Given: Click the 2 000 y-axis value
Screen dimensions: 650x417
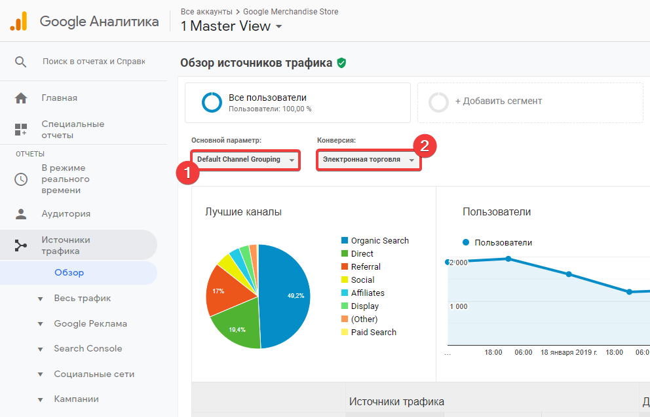Looking at the screenshot, I should pyautogui.click(x=459, y=263).
